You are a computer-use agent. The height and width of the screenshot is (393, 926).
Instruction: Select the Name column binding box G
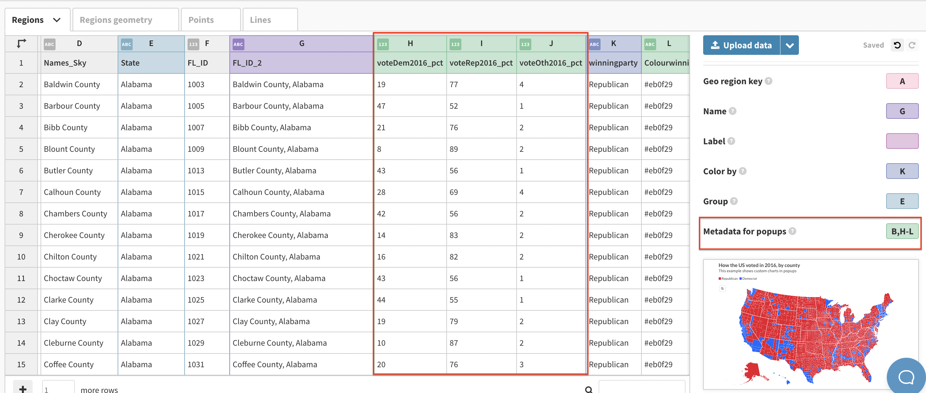902,111
